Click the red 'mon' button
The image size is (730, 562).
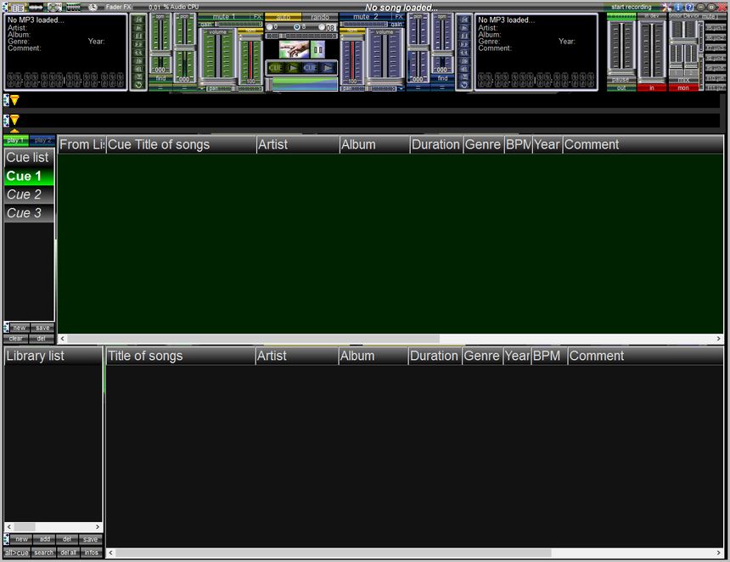coord(683,87)
